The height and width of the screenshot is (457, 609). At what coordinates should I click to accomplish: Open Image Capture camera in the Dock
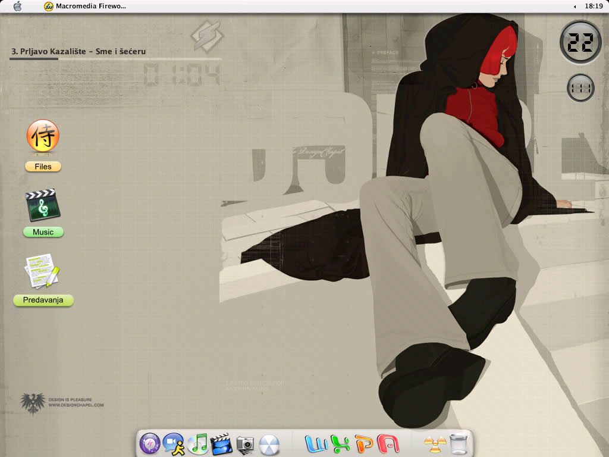click(245, 445)
